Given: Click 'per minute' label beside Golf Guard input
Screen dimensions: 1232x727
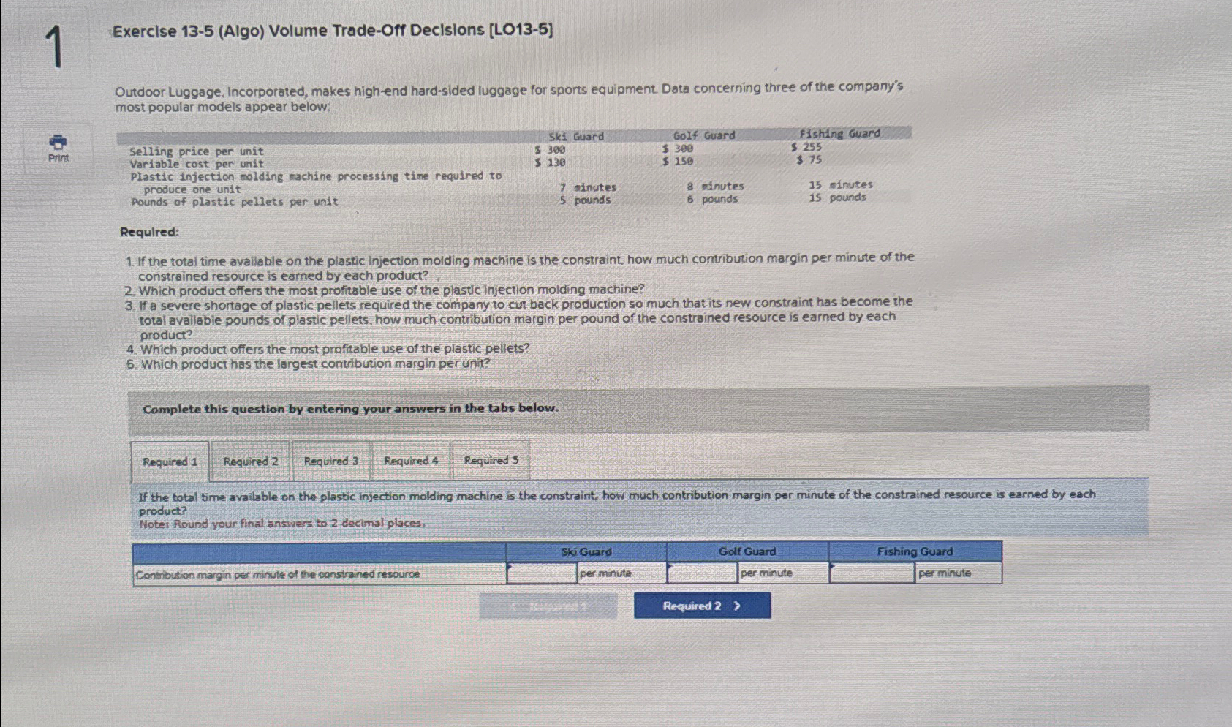Looking at the screenshot, I should click(766, 573).
